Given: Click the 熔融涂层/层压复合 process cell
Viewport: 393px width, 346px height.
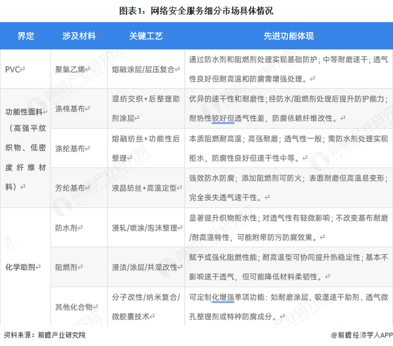Looking at the screenshot, I should pos(146,69).
